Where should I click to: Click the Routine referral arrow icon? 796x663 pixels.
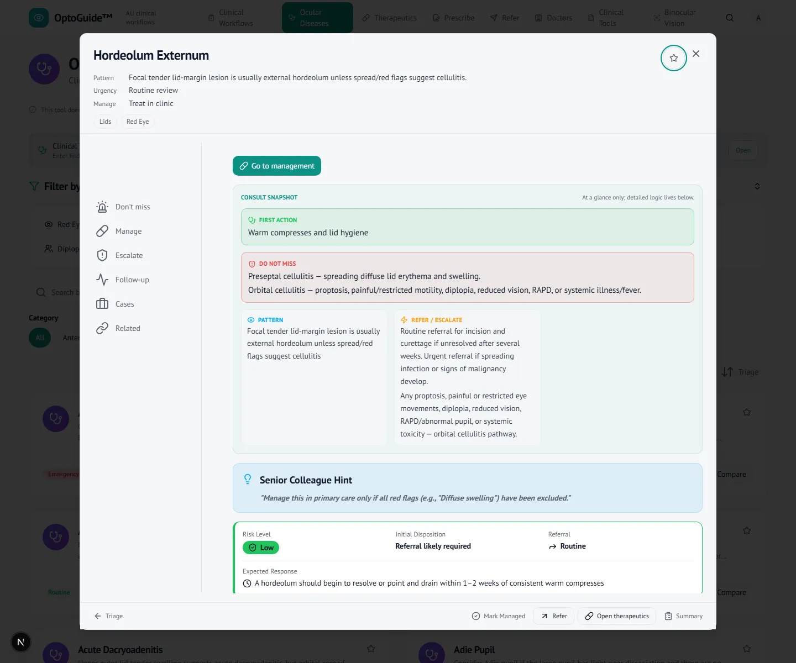[x=553, y=546]
